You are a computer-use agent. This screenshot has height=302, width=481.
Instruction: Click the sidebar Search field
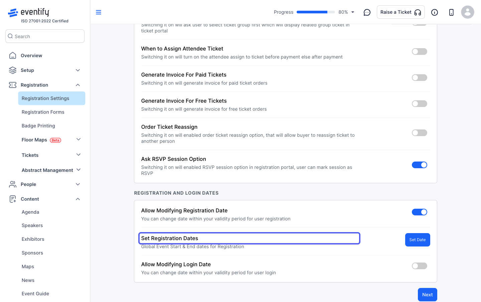coord(45,36)
